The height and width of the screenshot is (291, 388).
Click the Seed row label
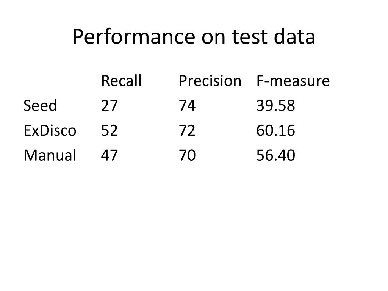(40, 105)
